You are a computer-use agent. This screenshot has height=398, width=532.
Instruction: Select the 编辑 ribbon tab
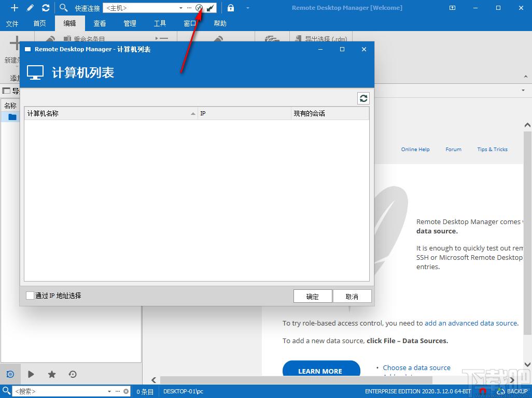[x=69, y=23]
